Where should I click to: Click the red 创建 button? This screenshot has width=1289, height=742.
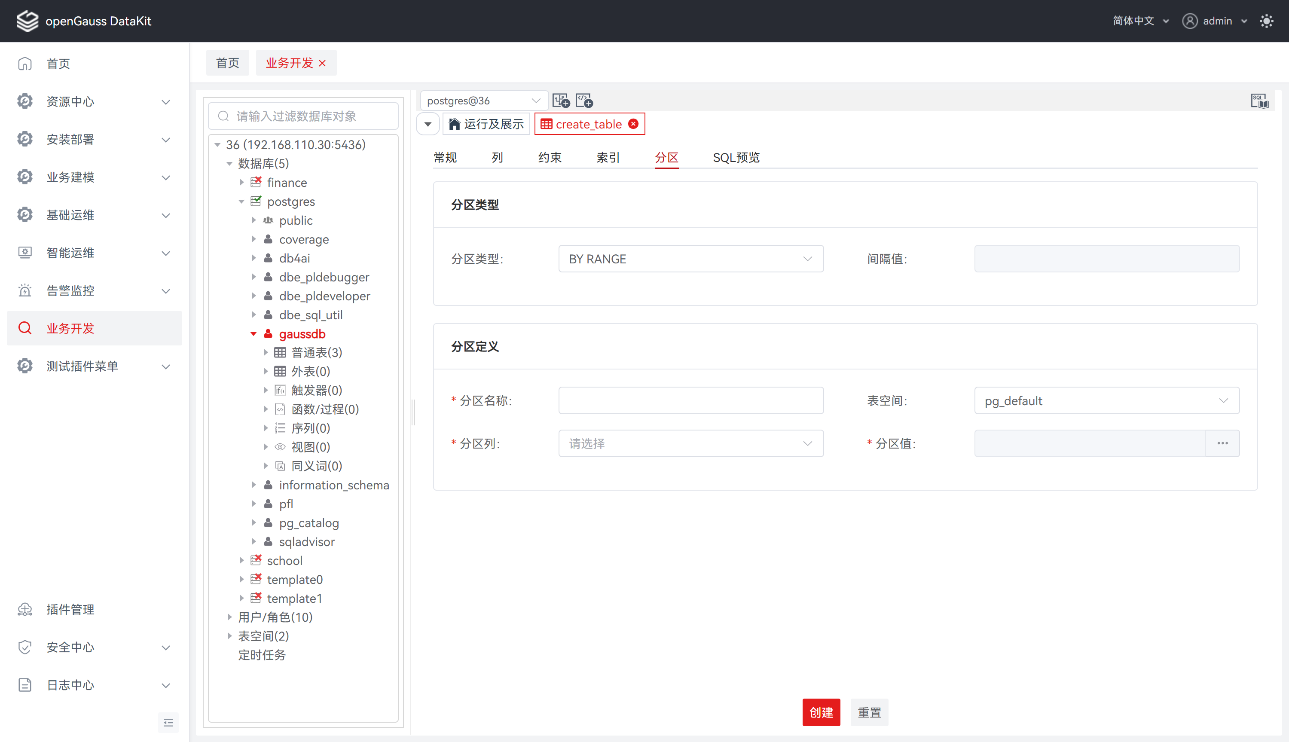click(821, 712)
